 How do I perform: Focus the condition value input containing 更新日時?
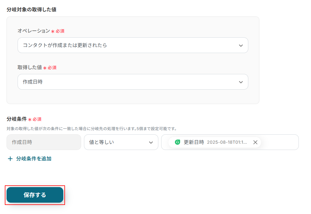click(x=230, y=142)
